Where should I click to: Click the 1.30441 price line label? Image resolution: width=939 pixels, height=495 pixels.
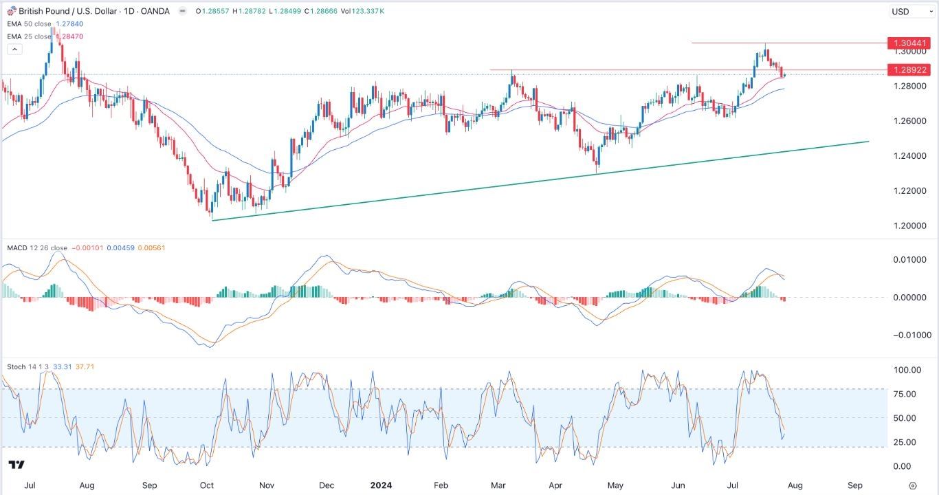pos(908,43)
